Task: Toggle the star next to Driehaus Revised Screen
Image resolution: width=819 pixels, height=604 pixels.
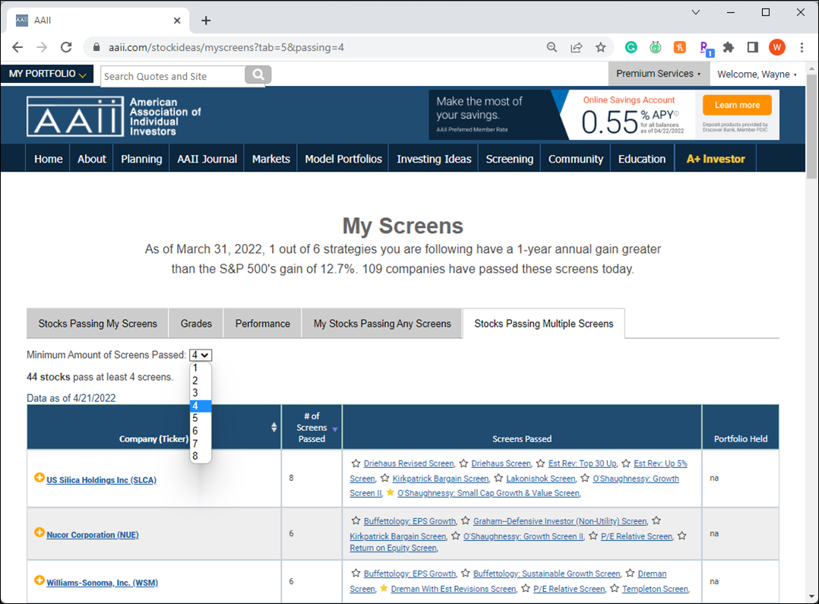Action: tap(356, 463)
